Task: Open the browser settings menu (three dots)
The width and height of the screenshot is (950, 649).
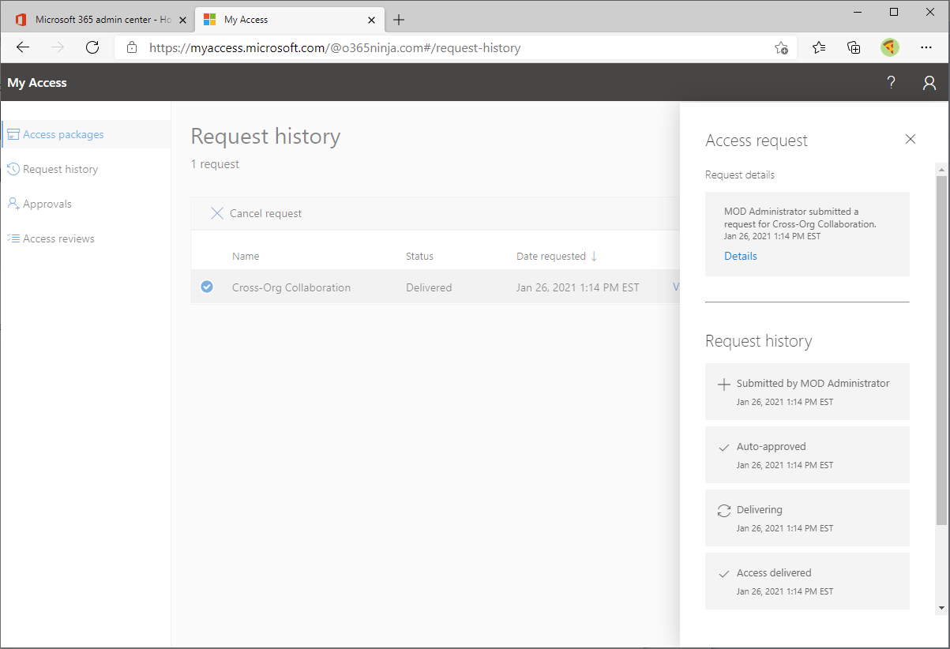Action: tap(926, 47)
